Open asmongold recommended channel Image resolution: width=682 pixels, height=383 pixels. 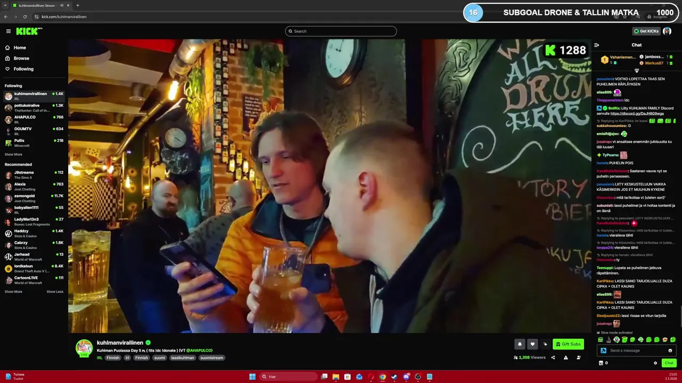pyautogui.click(x=34, y=198)
